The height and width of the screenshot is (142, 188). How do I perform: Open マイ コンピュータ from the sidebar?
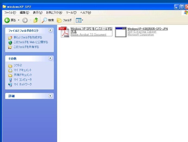[x=23, y=80]
